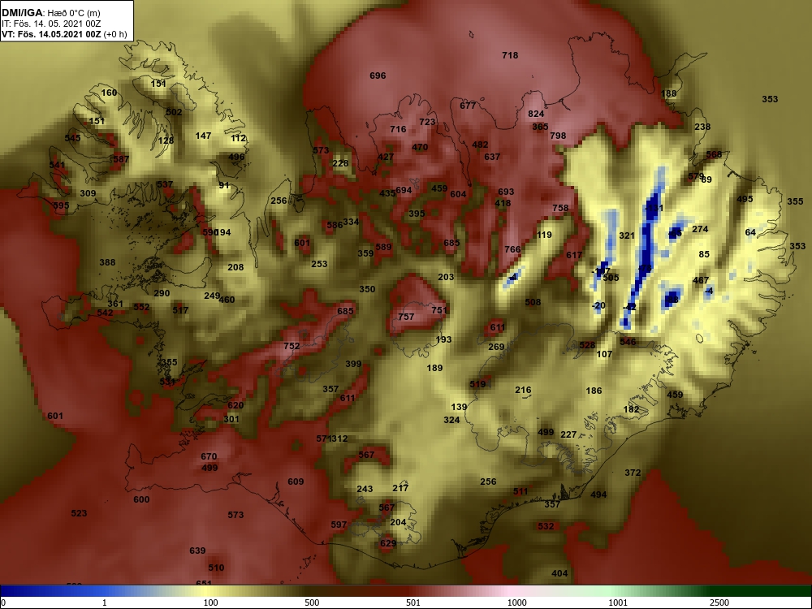Click the map value 243
The width and height of the screenshot is (812, 609).
(x=365, y=489)
